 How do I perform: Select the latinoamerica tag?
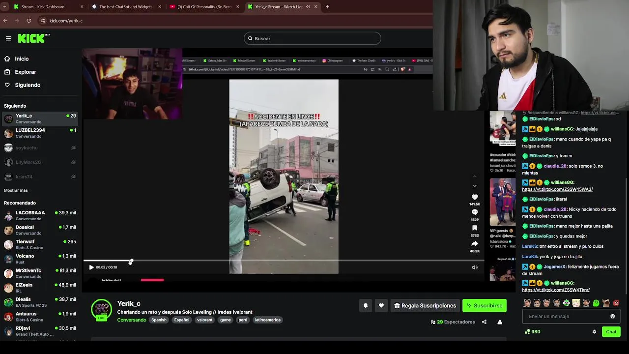click(268, 320)
